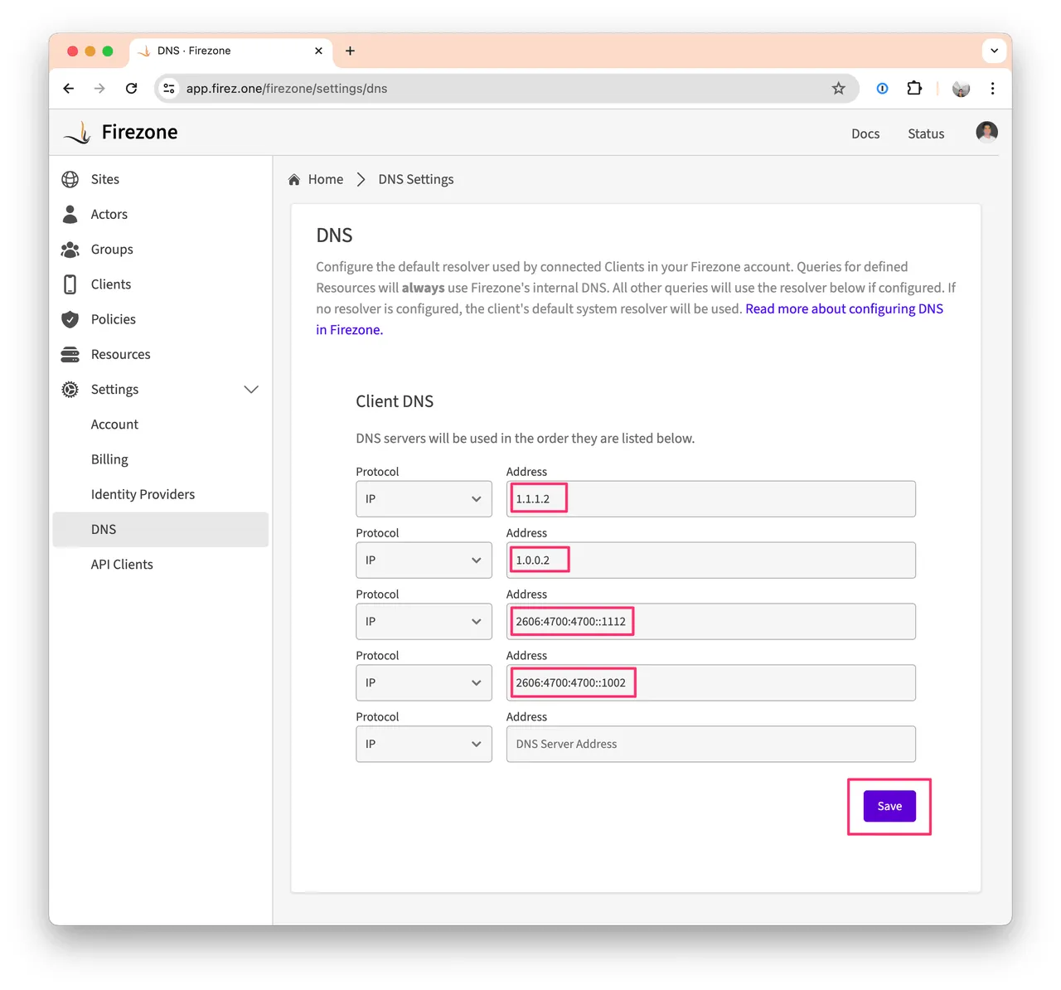Click the browser forward arrow

pyautogui.click(x=99, y=89)
